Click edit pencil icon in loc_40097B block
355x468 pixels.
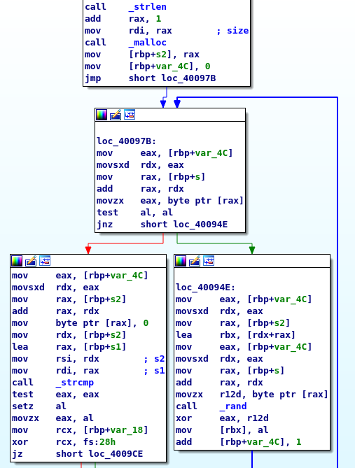coord(116,115)
